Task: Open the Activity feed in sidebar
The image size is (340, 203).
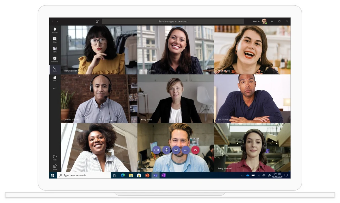Action: click(55, 30)
